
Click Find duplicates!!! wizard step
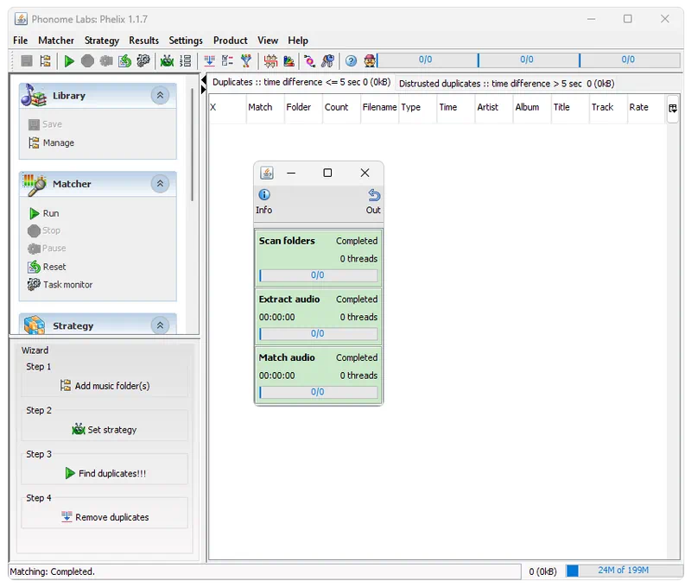click(x=105, y=473)
